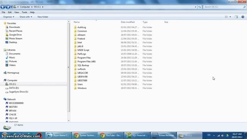This screenshot has width=247, height=139.
Task: Expand the Organize dropdown
Action: [x=8, y=17]
